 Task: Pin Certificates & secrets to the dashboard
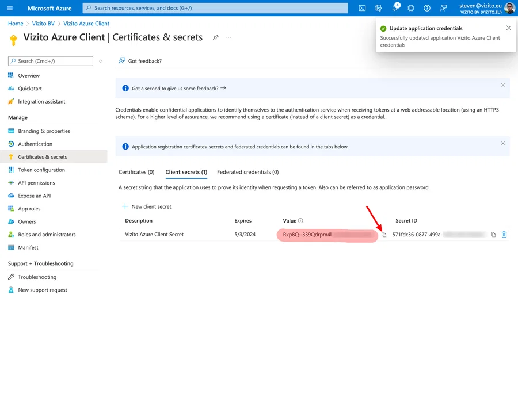click(216, 37)
